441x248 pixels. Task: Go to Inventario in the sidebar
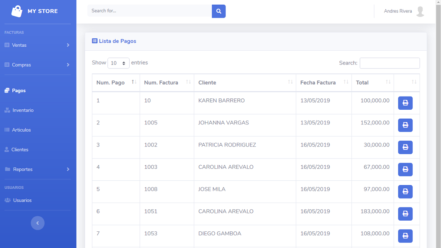(23, 110)
